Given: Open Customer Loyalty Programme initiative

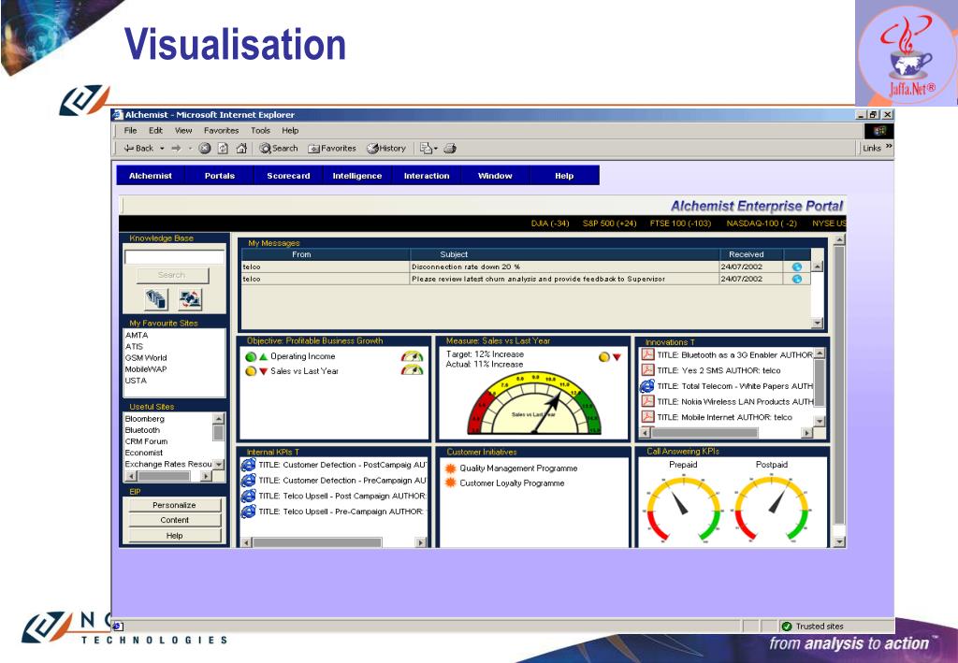Looking at the screenshot, I should pos(512,483).
